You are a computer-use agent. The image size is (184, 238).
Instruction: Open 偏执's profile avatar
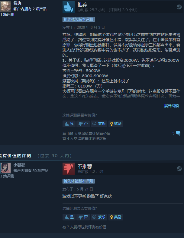(6, 6)
